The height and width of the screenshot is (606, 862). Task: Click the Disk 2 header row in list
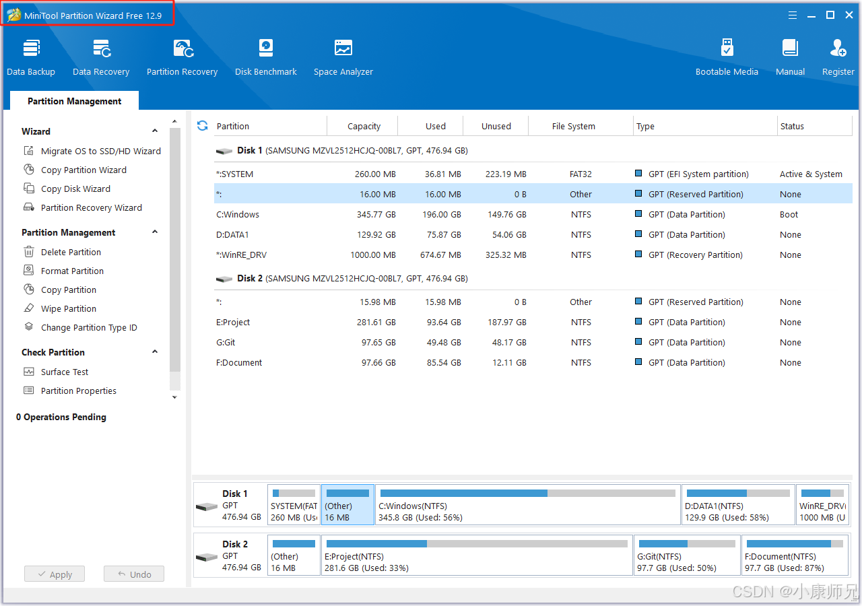pos(533,278)
